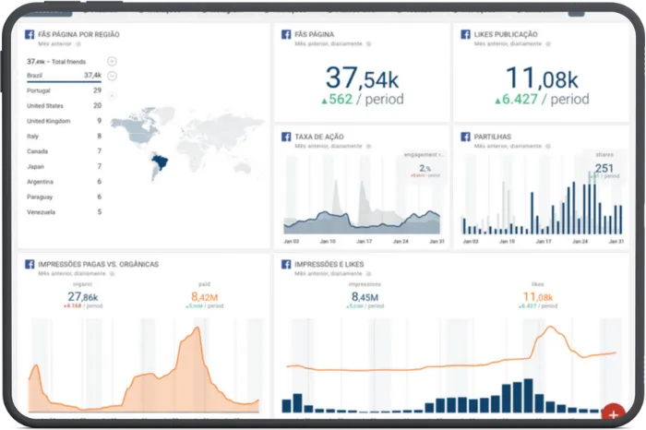Click info icon beside Impressões Pagas subtitle
Screen dimensions: 646x430
pos(112,273)
